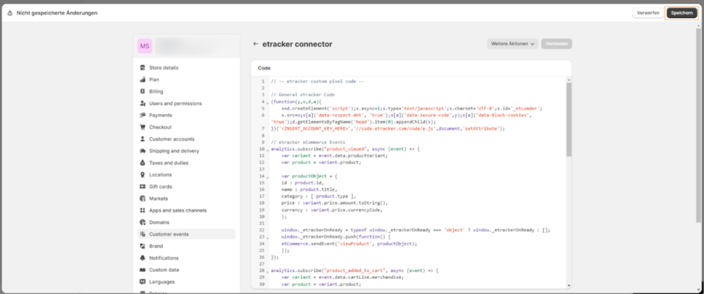Click the Markets globe icon
This screenshot has width=704, height=294.
pyautogui.click(x=143, y=199)
